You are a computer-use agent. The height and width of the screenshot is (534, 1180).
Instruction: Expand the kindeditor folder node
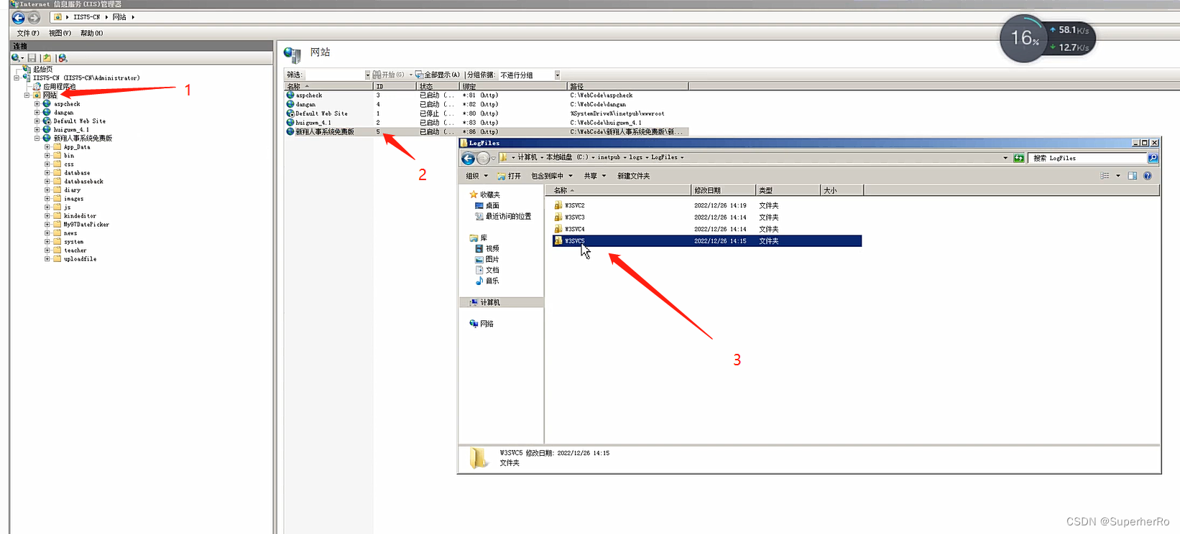click(47, 216)
